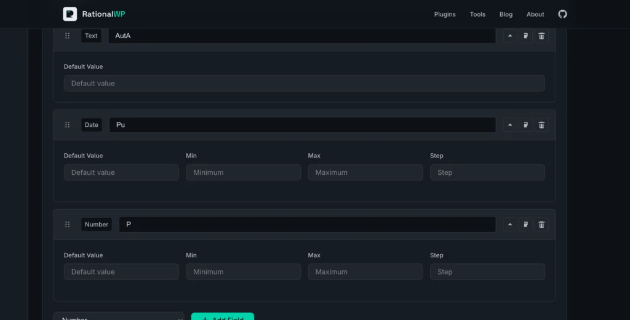
Task: Focus Step input of P number field
Action: pos(487,272)
